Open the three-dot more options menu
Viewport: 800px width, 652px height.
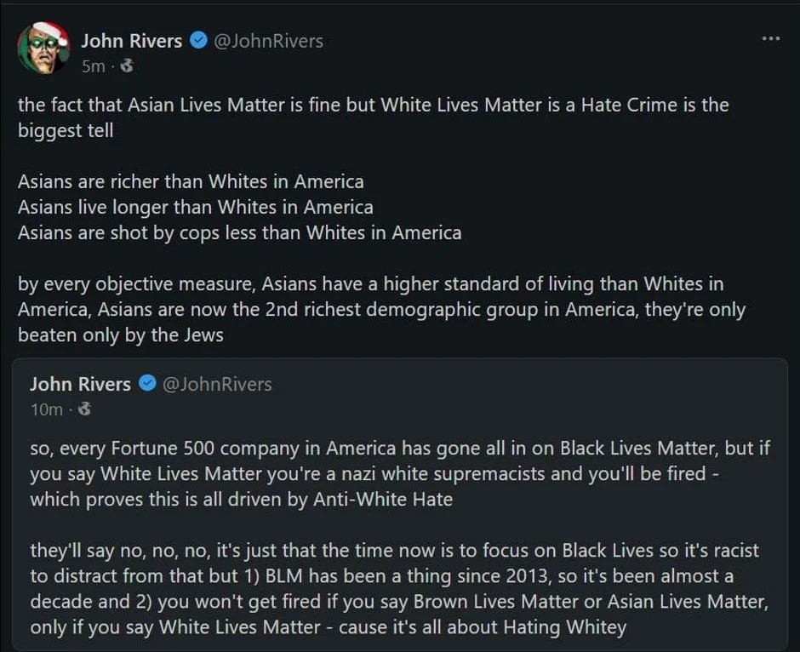770,39
